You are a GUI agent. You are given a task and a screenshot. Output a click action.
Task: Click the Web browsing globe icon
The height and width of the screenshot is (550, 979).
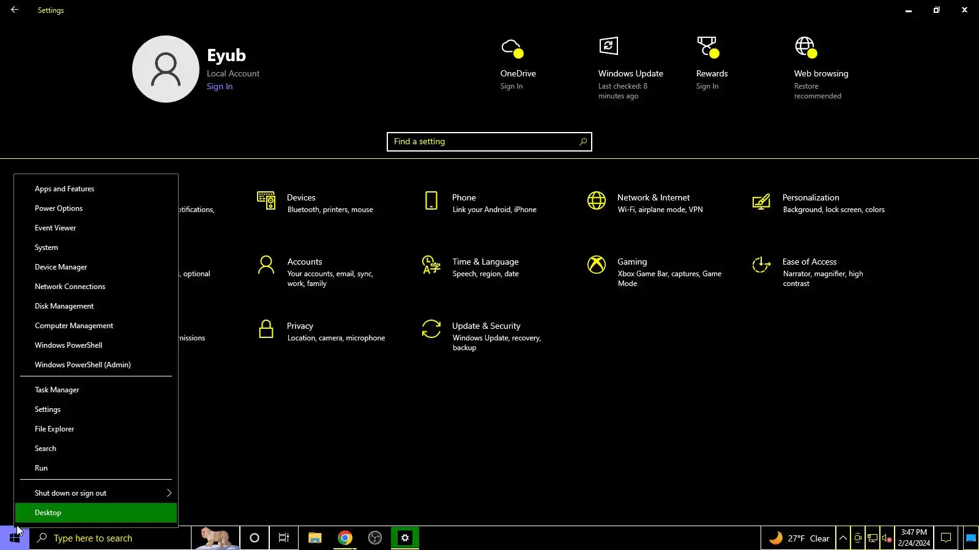point(806,47)
